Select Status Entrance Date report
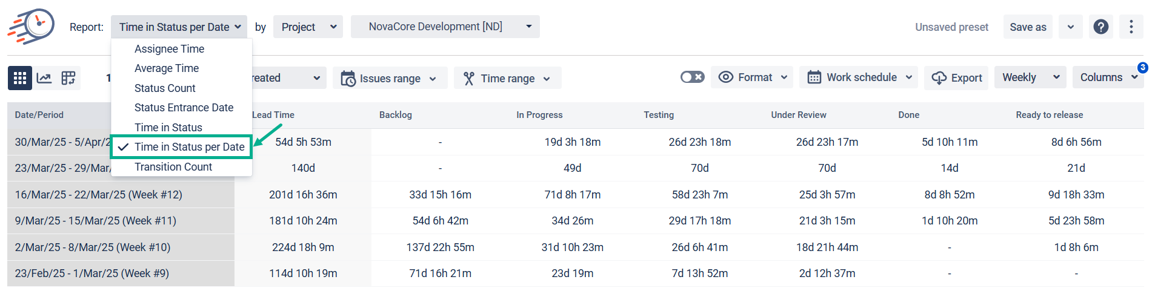This screenshot has height=291, width=1155. point(184,108)
